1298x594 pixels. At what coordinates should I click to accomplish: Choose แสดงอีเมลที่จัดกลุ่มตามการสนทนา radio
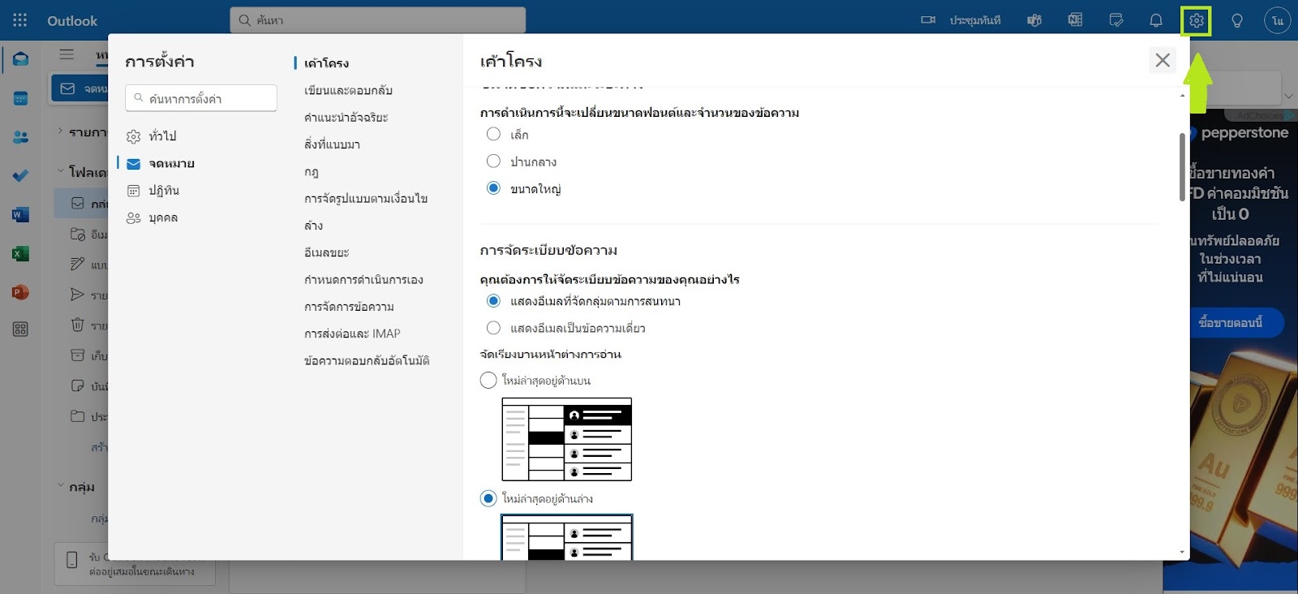tap(493, 301)
